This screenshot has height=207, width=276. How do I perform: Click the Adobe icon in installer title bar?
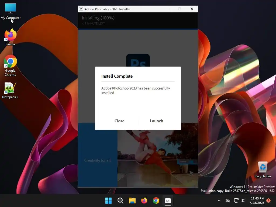(x=81, y=9)
